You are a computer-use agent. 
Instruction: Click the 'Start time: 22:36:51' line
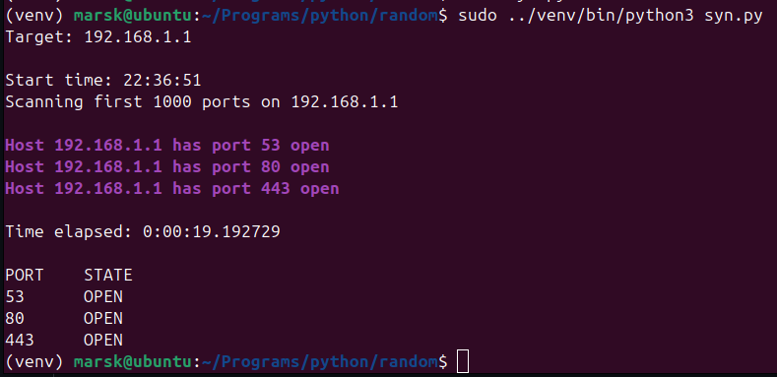coord(103,81)
